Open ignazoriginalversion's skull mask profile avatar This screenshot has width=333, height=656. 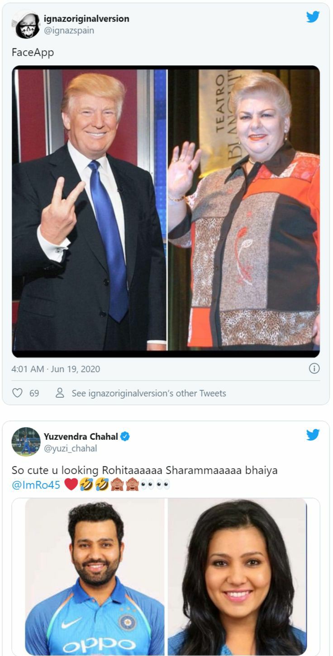26,24
